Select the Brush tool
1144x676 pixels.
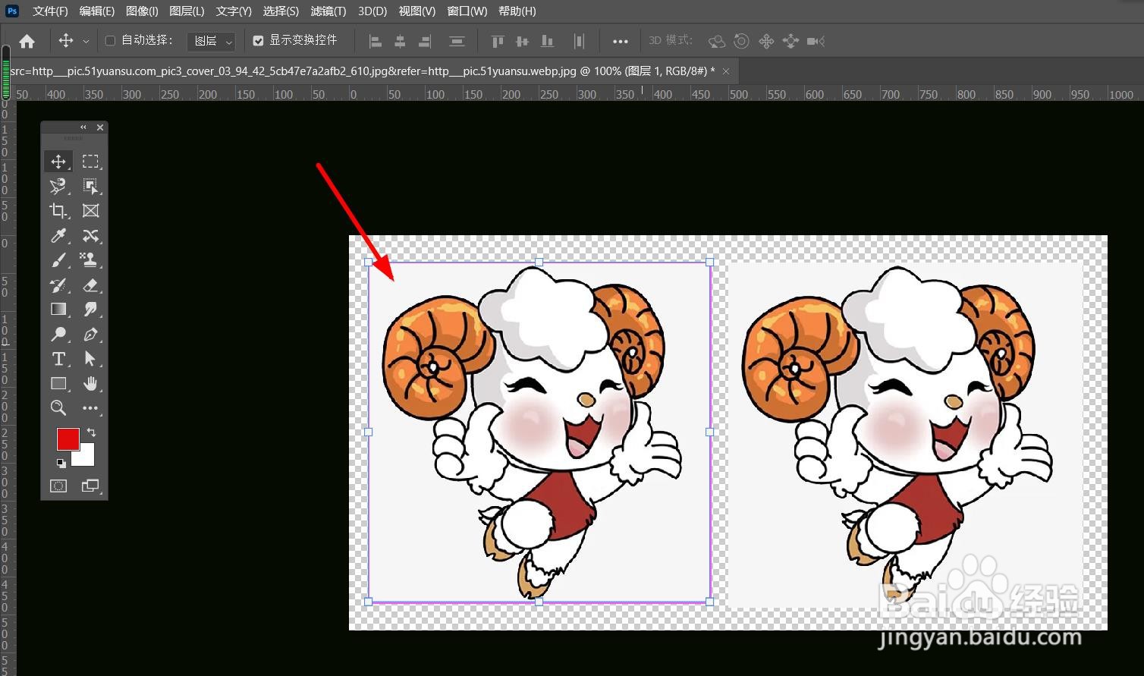click(58, 260)
